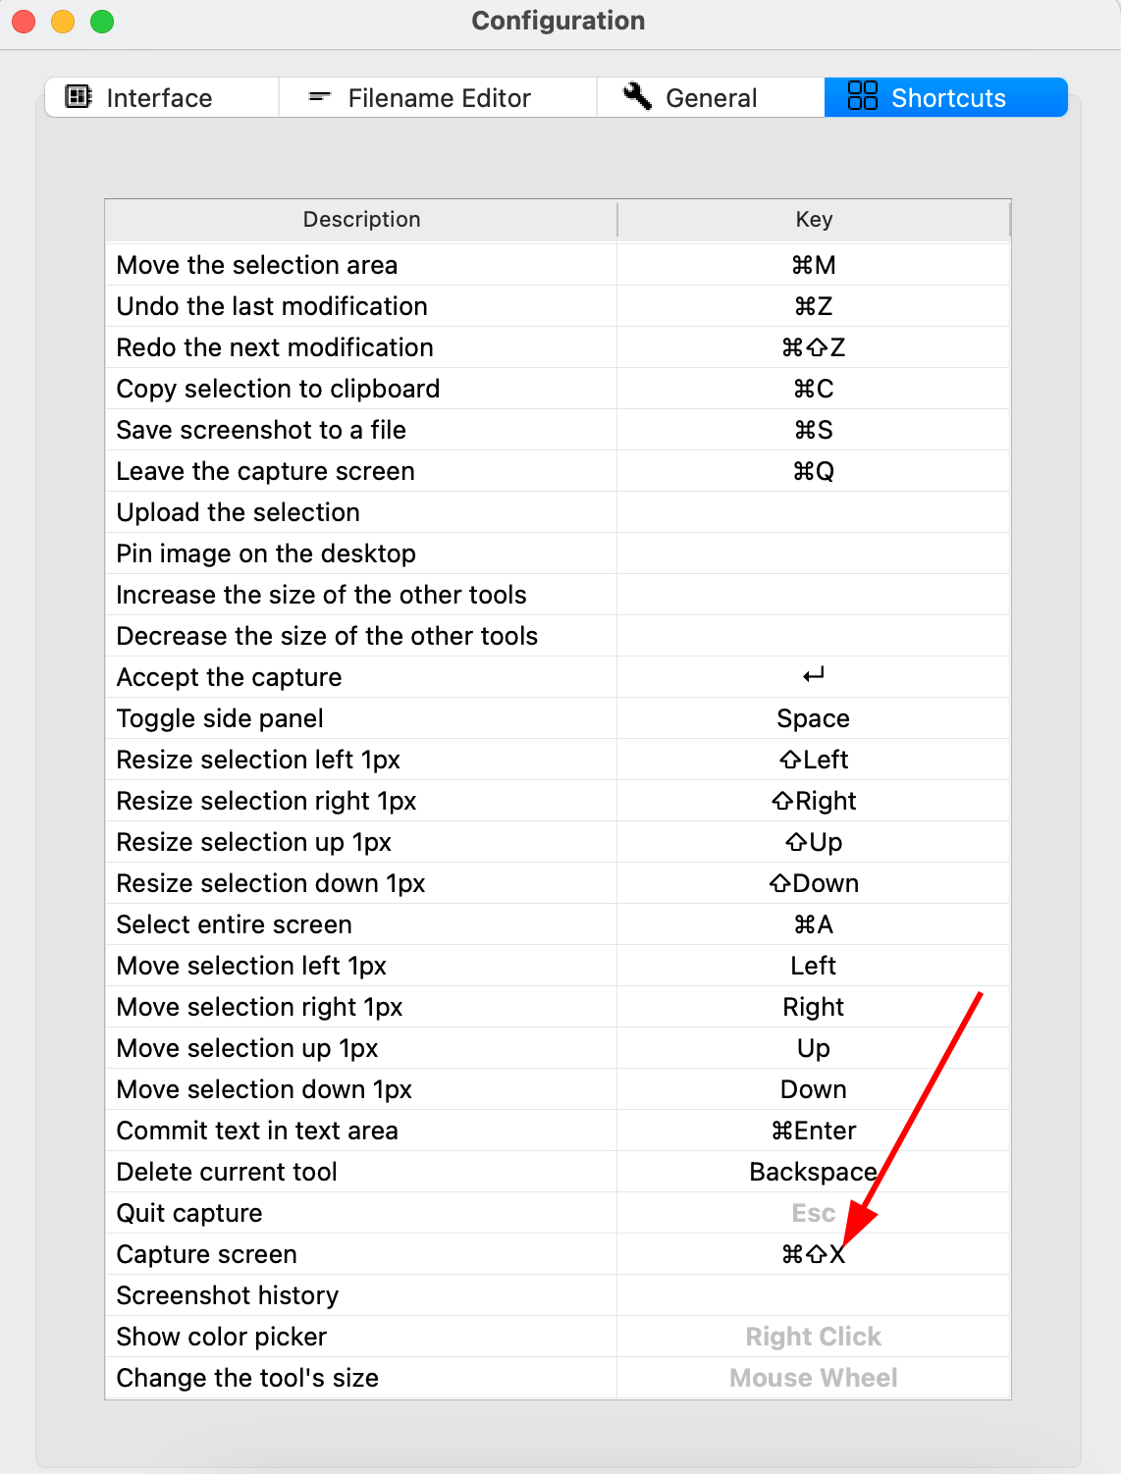Click the Key cell for Pin image on the desktop
This screenshot has height=1474, width=1121.
pyautogui.click(x=813, y=553)
